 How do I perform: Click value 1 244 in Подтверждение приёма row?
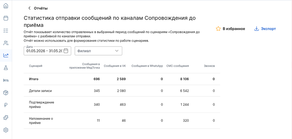coord(185,105)
